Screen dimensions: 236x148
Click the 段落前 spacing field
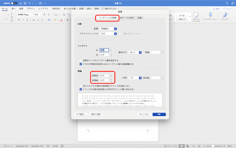tap(104, 75)
